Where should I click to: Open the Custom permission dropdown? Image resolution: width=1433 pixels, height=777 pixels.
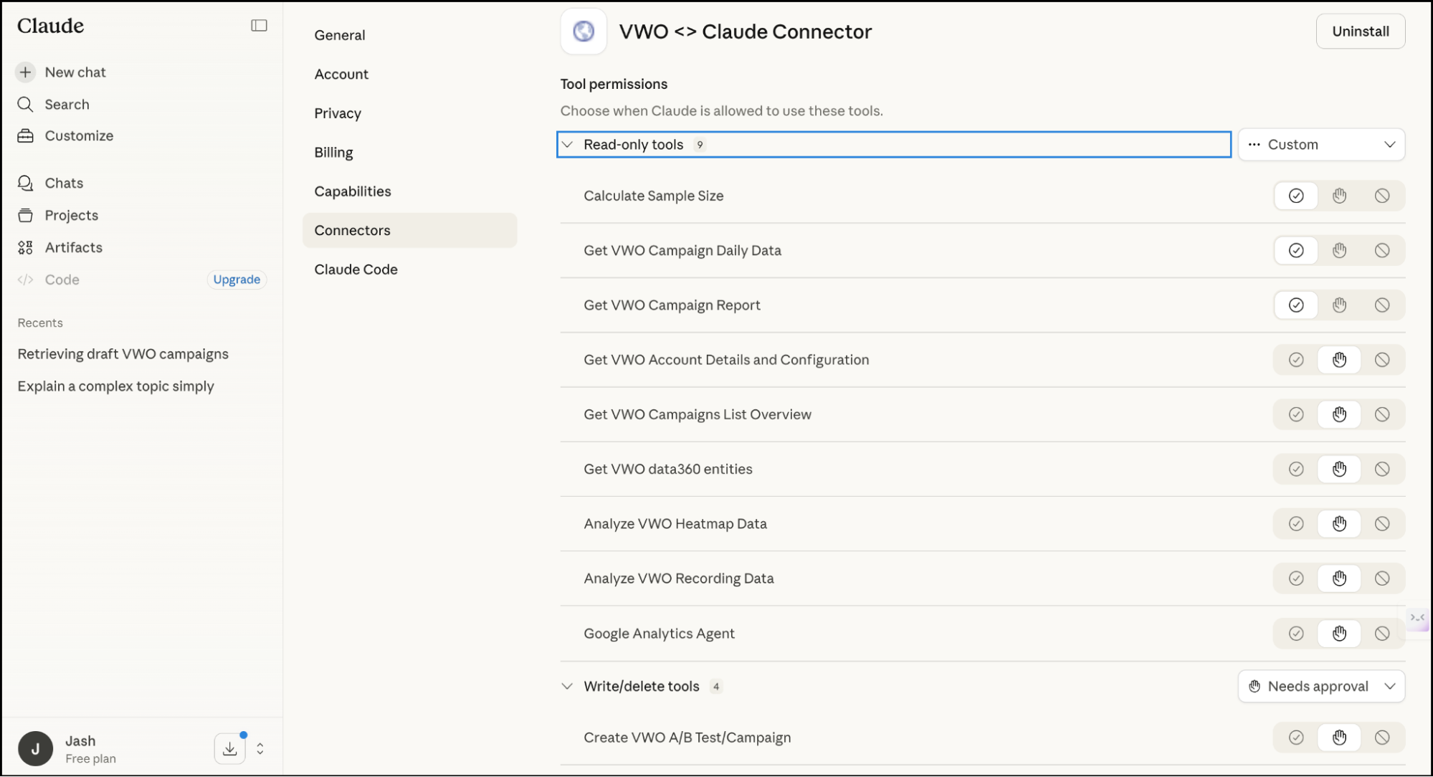point(1320,145)
